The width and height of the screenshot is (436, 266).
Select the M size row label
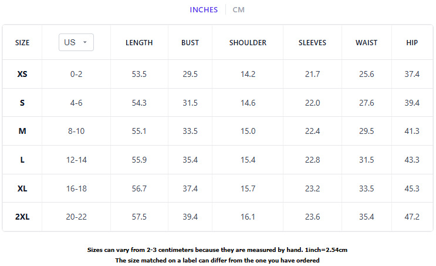tap(22, 131)
